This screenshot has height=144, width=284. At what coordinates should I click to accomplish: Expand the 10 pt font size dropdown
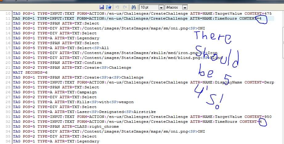tap(161, 7)
